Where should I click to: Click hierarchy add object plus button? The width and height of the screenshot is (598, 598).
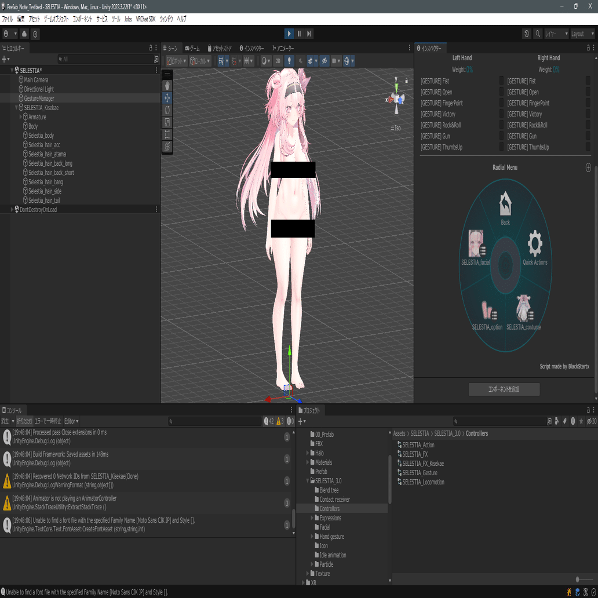click(5, 59)
